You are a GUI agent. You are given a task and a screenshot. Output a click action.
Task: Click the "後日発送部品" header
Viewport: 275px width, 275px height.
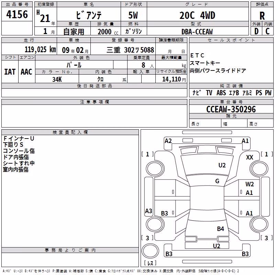click(95, 86)
